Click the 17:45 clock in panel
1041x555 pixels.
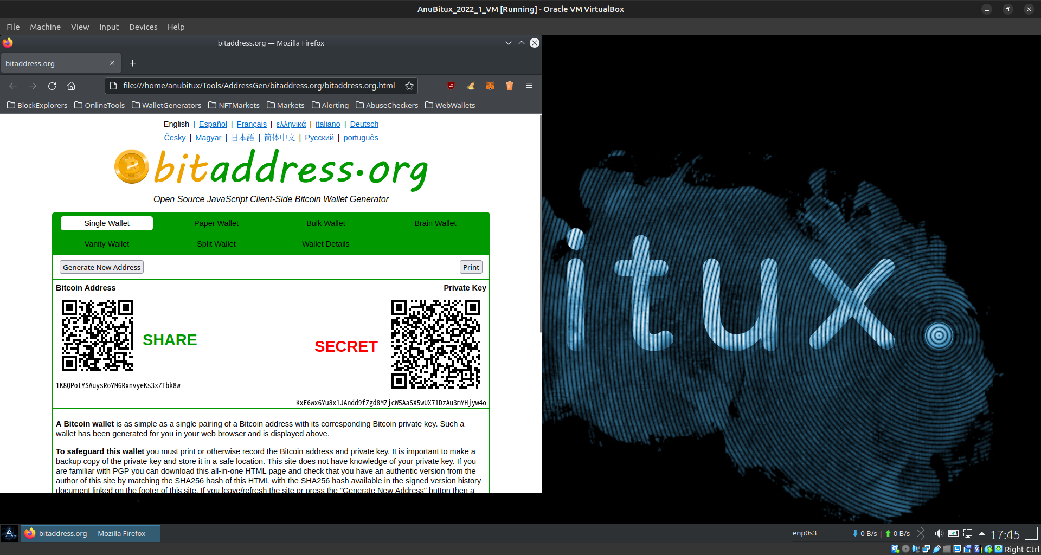[x=1005, y=534]
